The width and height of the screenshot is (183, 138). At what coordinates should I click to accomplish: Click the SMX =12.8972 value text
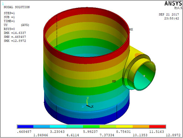point(15,41)
